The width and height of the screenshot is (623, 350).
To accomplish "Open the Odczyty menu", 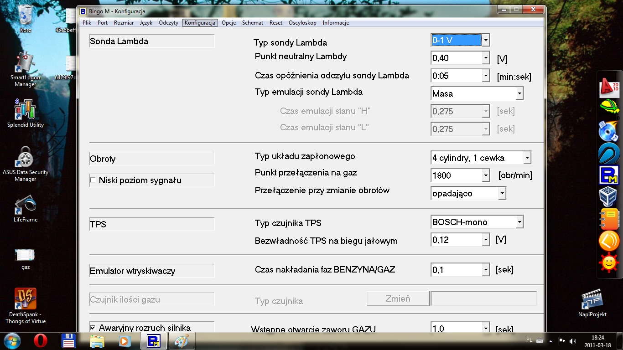I will (168, 23).
